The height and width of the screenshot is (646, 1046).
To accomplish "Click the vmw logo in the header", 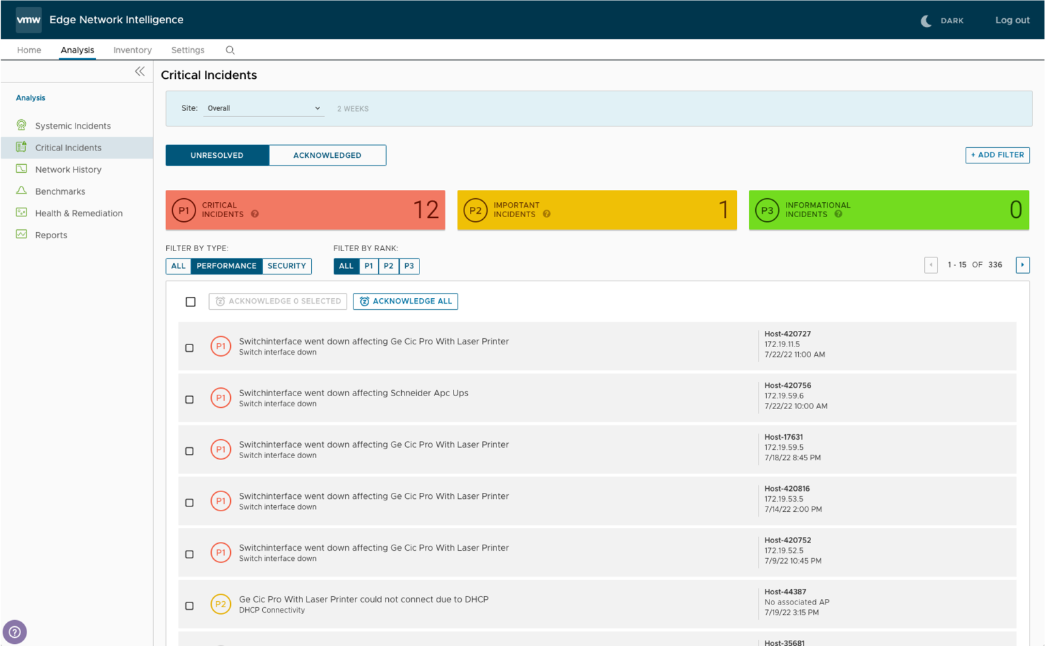I will point(29,20).
